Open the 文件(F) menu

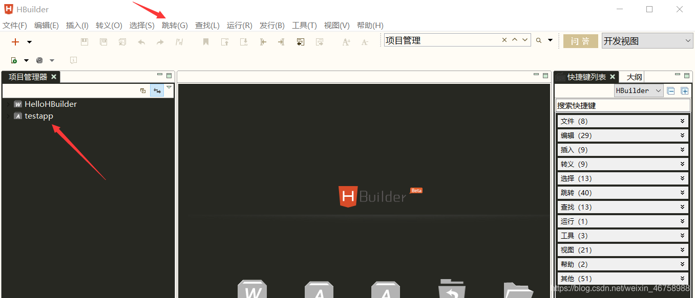tap(15, 26)
